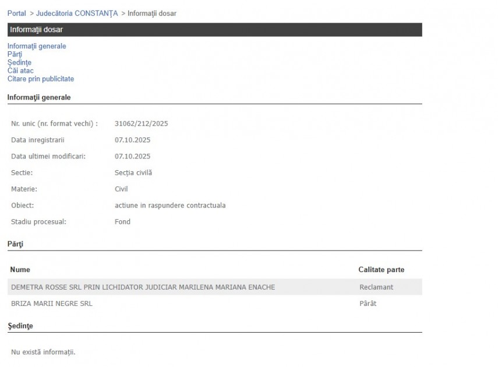Open the Portal breadcrumb link
Image resolution: width=498 pixels, height=367 pixels.
[16, 13]
